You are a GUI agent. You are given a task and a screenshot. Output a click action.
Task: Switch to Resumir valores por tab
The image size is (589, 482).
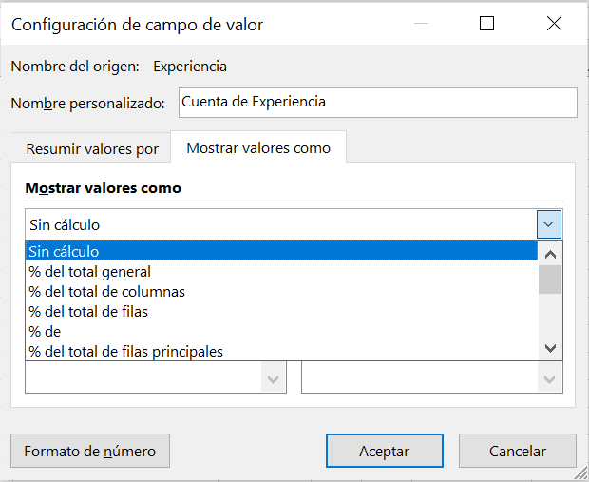91,149
